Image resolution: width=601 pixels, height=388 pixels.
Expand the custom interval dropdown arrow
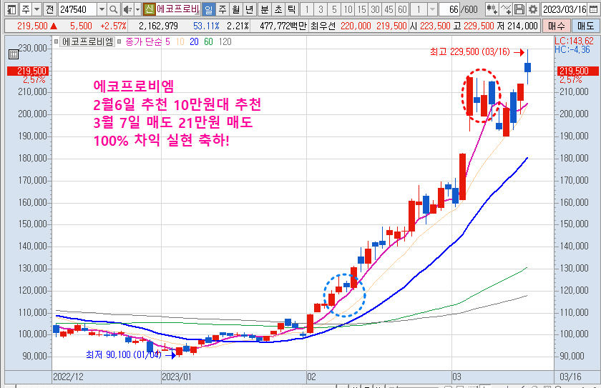click(432, 9)
